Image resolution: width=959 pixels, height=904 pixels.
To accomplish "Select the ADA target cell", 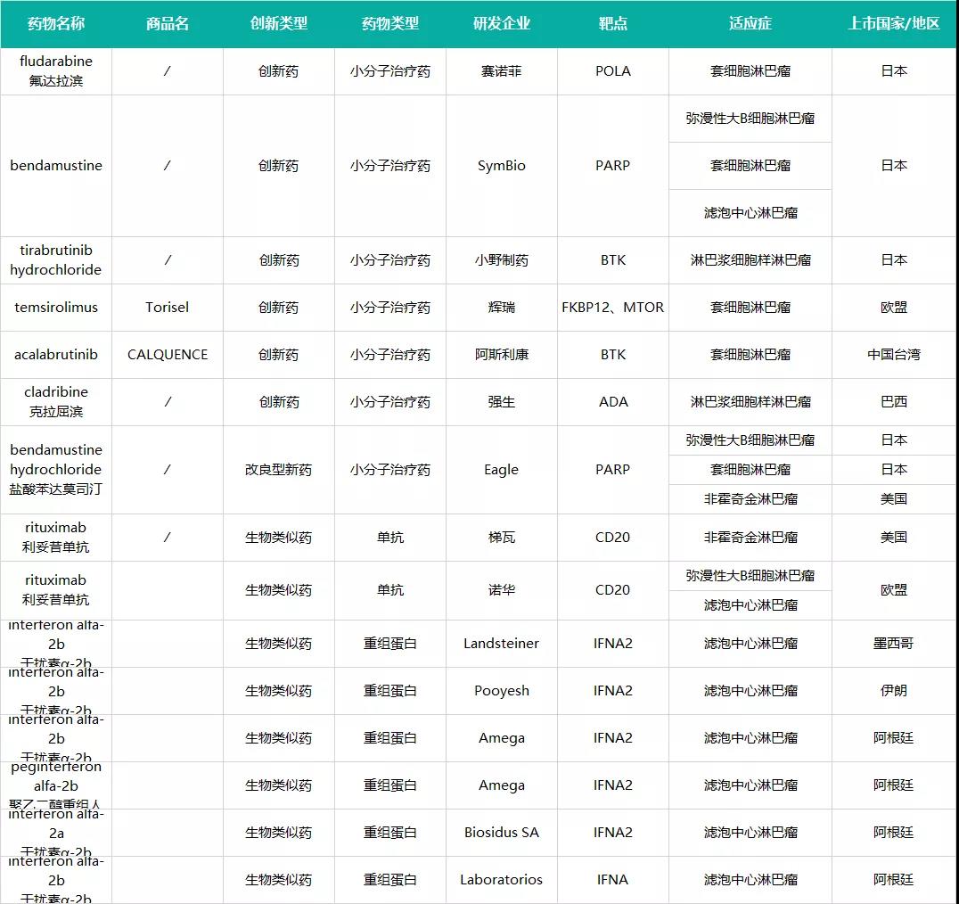I will click(x=613, y=402).
